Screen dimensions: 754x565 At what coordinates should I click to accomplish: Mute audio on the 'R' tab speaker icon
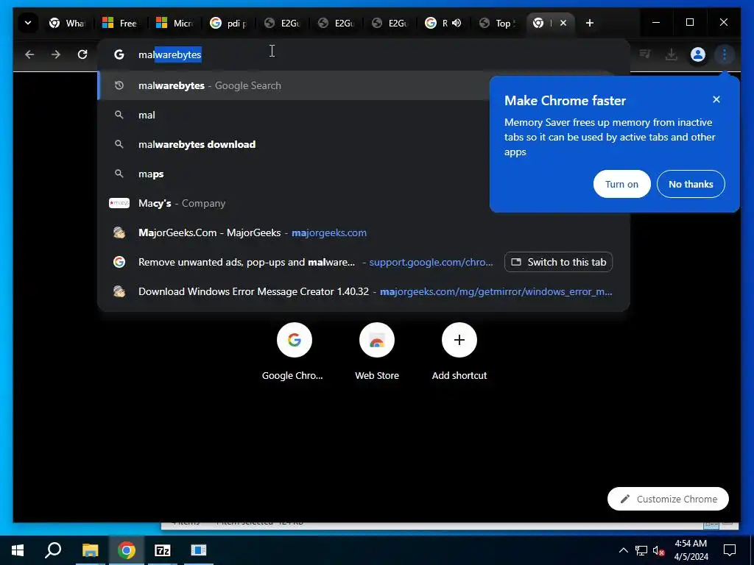[457, 23]
